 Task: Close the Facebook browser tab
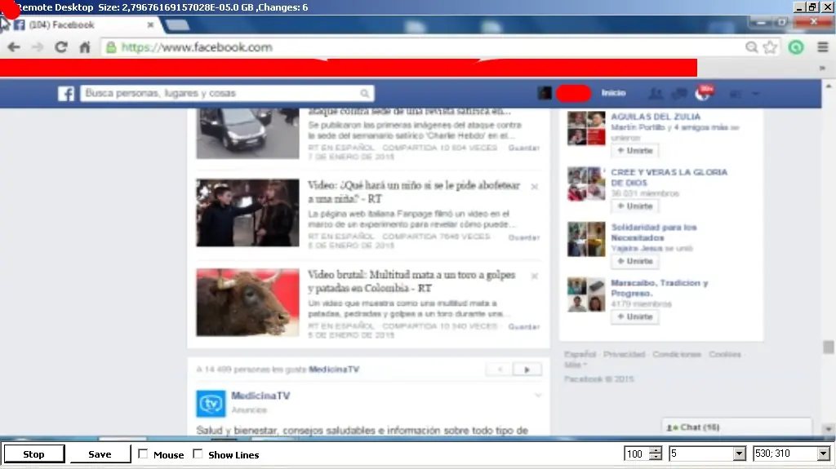point(150,25)
